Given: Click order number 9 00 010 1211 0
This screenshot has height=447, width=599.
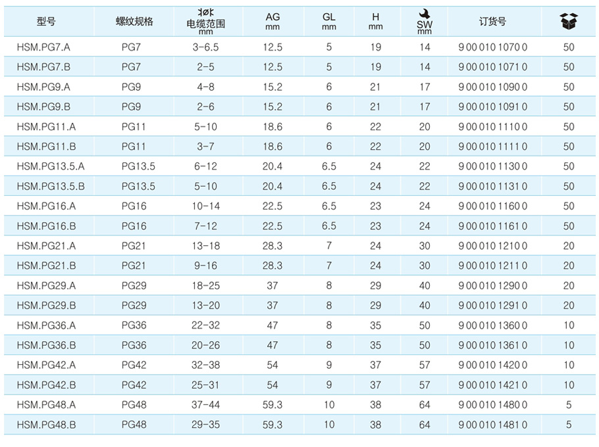Looking at the screenshot, I should (493, 266).
